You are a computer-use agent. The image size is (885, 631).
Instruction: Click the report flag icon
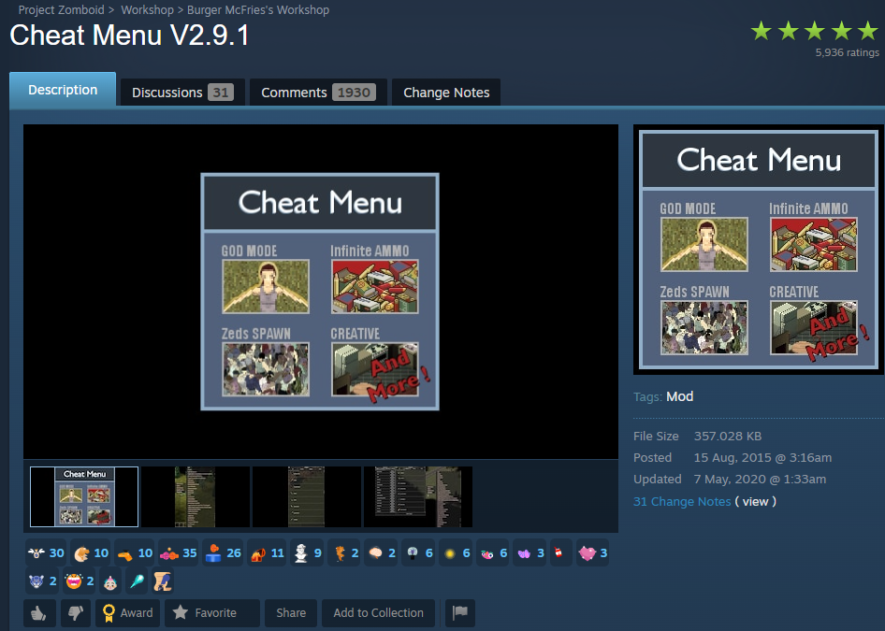click(460, 613)
